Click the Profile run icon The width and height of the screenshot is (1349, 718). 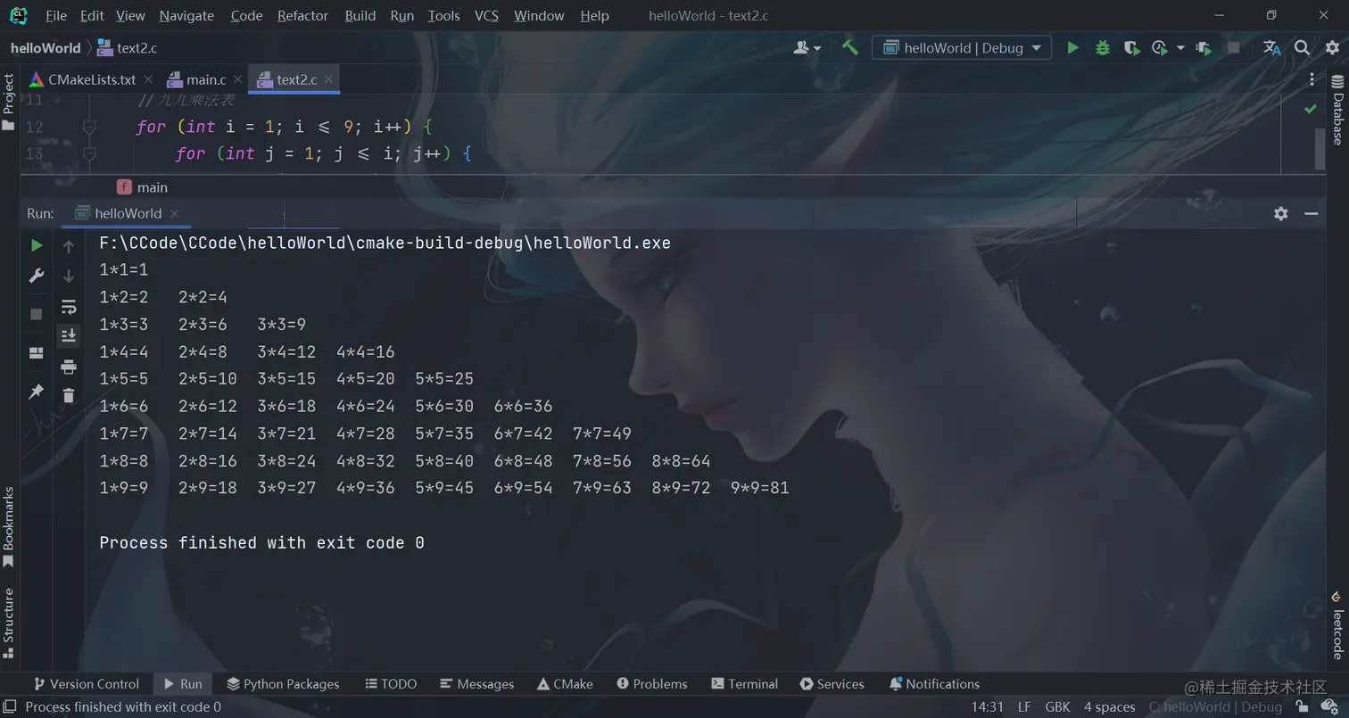click(1160, 47)
